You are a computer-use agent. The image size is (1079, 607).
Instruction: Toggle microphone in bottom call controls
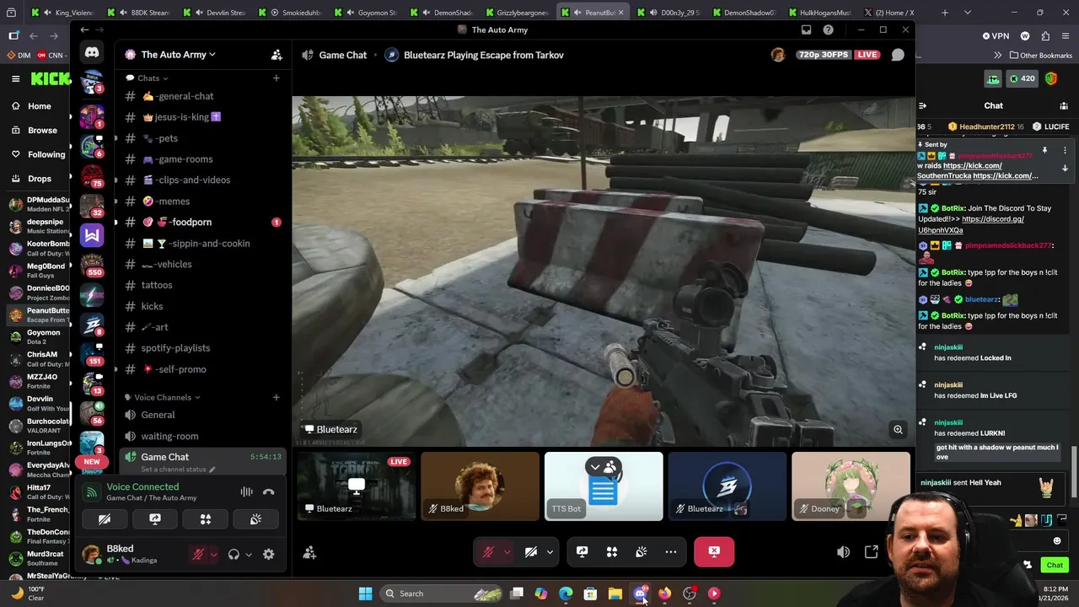coord(488,552)
